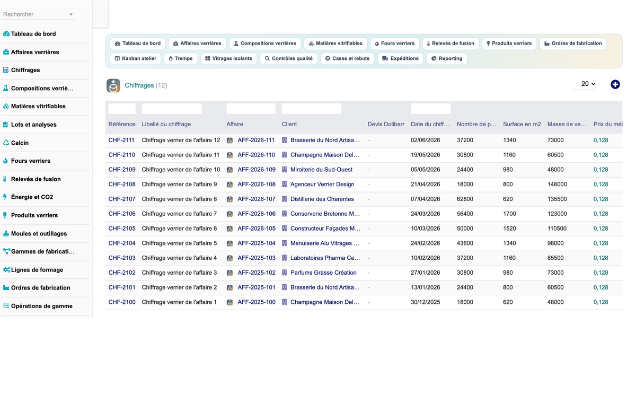Click the Compositions verrières flask sidebar icon
Viewport: 636px width, 394px height.
click(6, 89)
